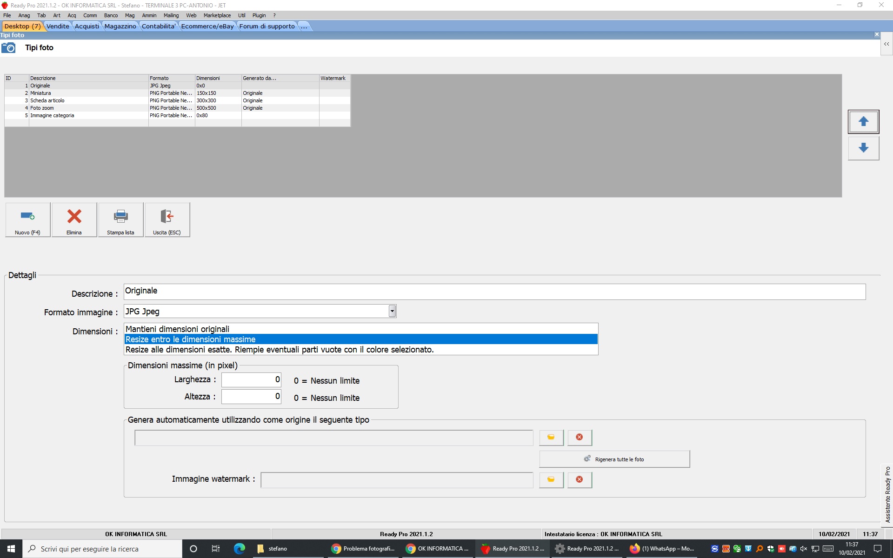Viewport: 893px width, 558px height.
Task: Click the Uscita (ESC) exit icon
Action: pyautogui.click(x=167, y=219)
